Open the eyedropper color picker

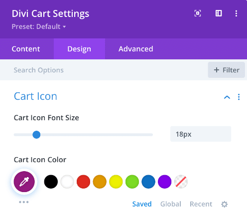pos(24,182)
